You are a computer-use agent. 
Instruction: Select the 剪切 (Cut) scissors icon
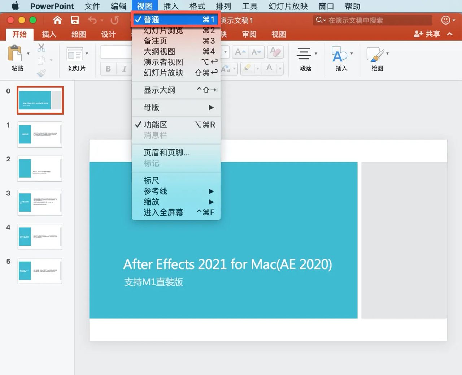point(41,48)
